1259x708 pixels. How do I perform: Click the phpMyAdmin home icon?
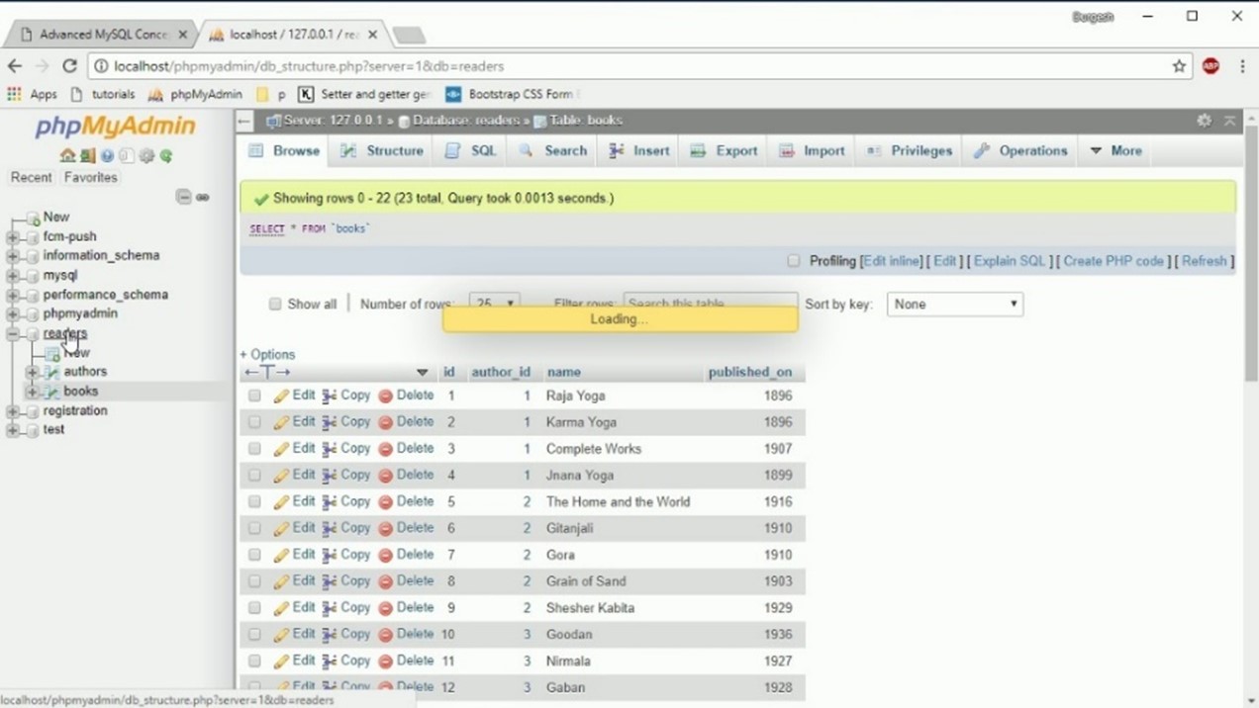(x=66, y=156)
